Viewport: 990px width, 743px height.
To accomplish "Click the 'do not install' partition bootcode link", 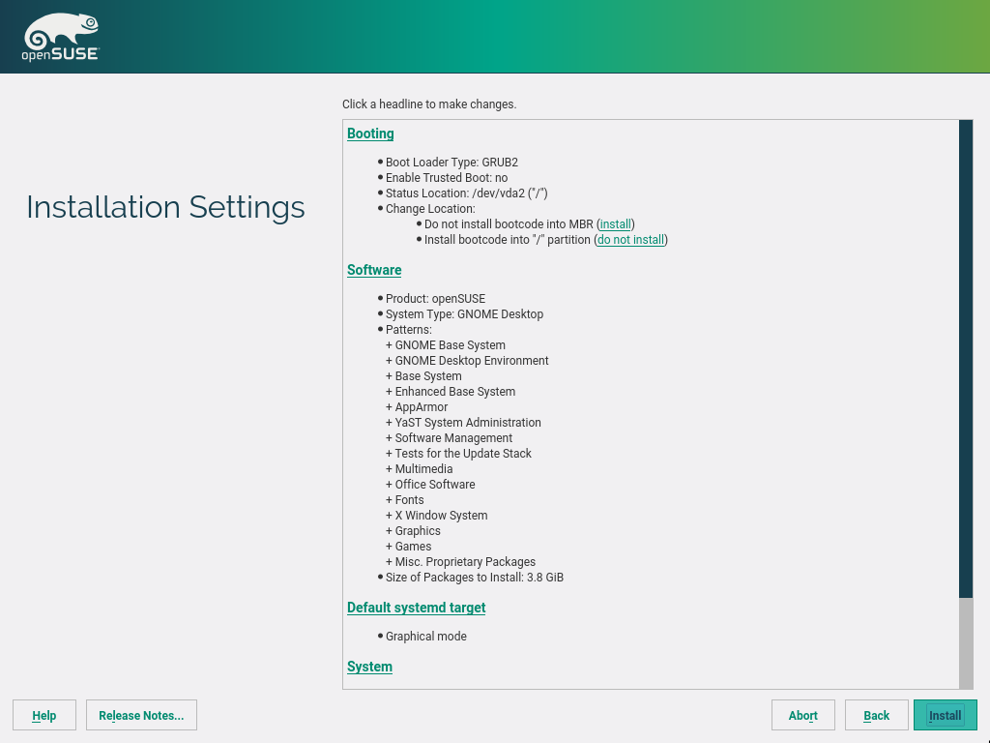I will 630,240.
